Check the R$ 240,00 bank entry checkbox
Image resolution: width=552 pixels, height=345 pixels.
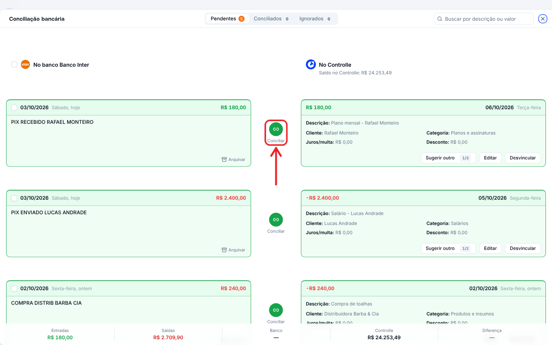coord(14,289)
